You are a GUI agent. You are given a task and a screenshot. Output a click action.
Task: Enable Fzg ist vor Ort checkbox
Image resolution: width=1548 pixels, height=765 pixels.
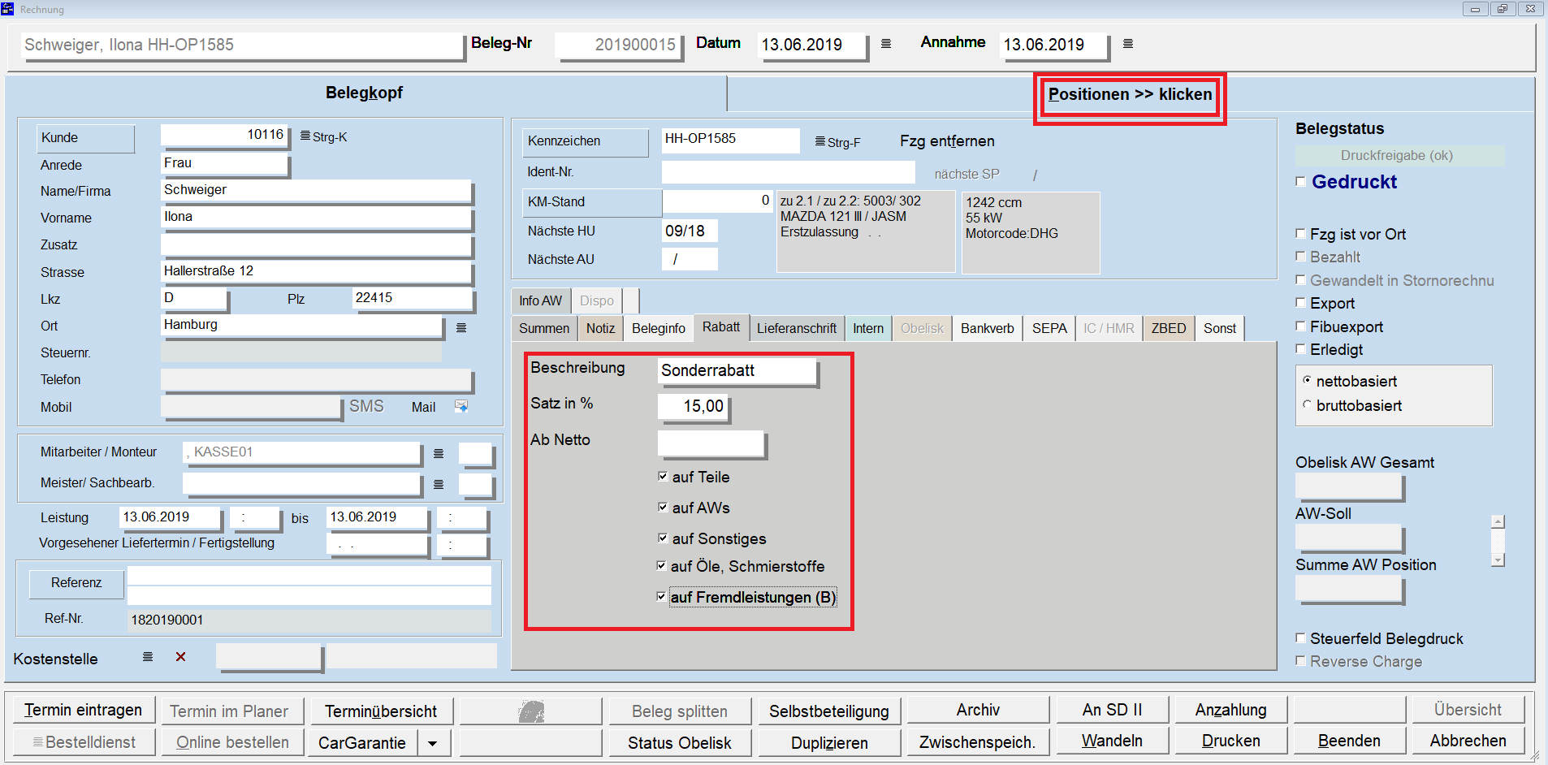(x=1300, y=234)
